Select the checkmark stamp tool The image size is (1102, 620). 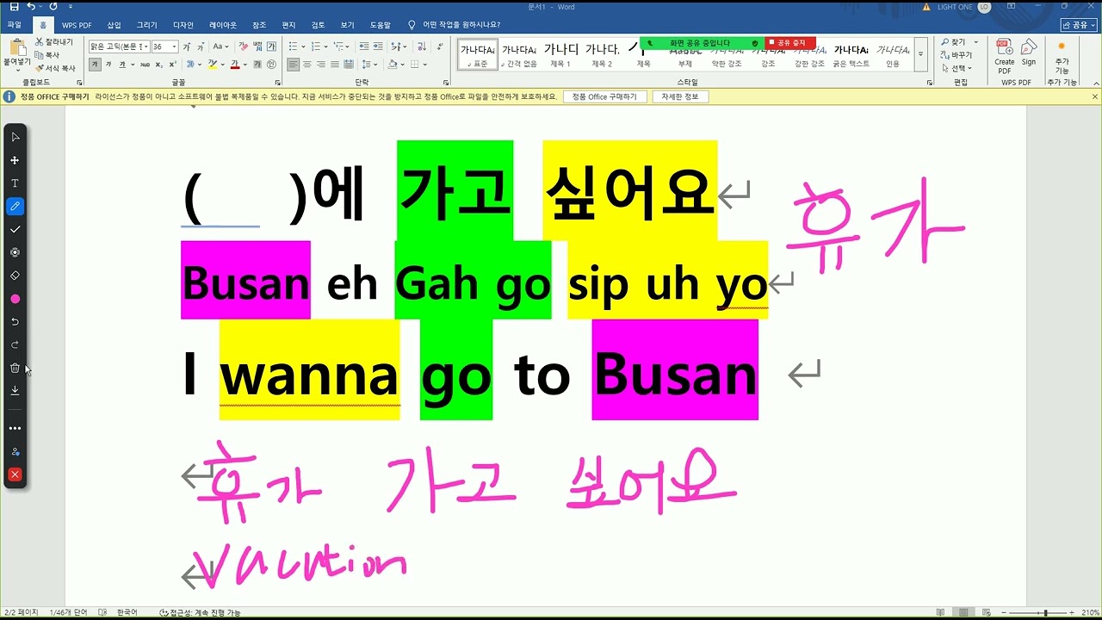15,230
